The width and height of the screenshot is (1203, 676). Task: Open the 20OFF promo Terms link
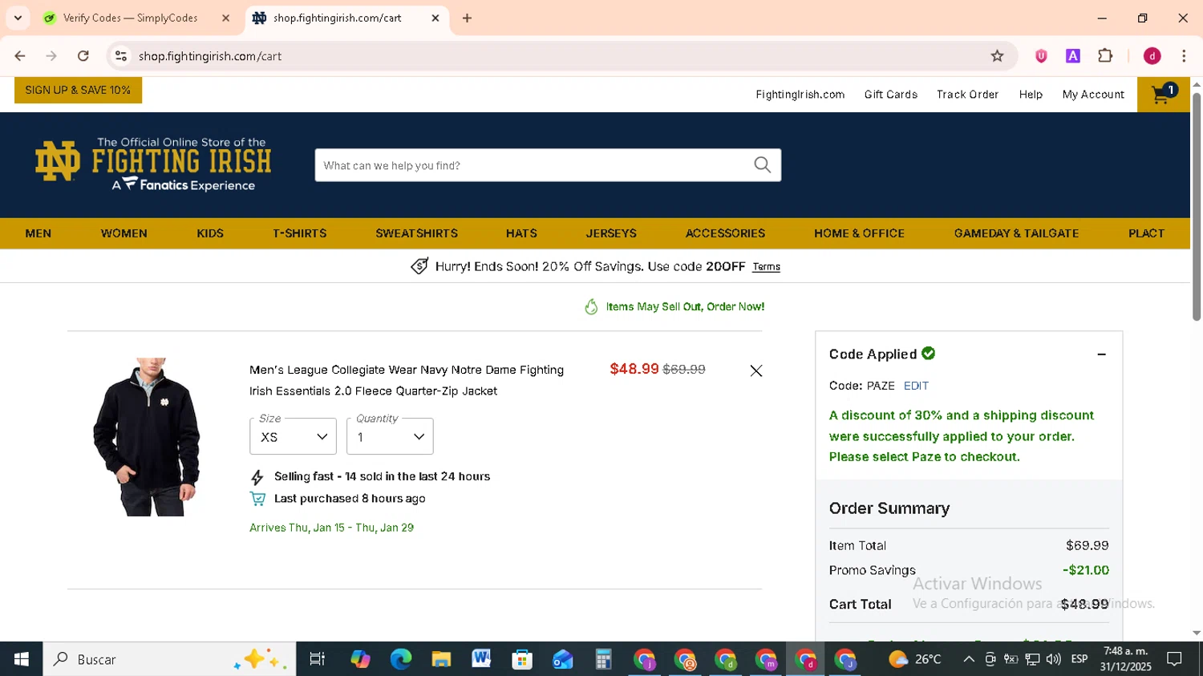(766, 267)
